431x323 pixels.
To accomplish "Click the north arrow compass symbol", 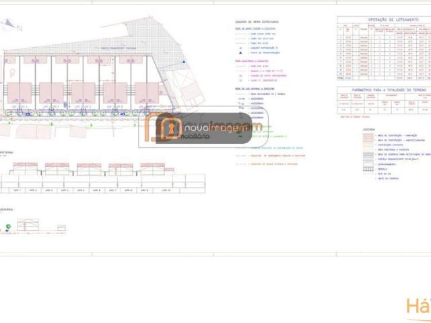I will [x=9, y=25].
